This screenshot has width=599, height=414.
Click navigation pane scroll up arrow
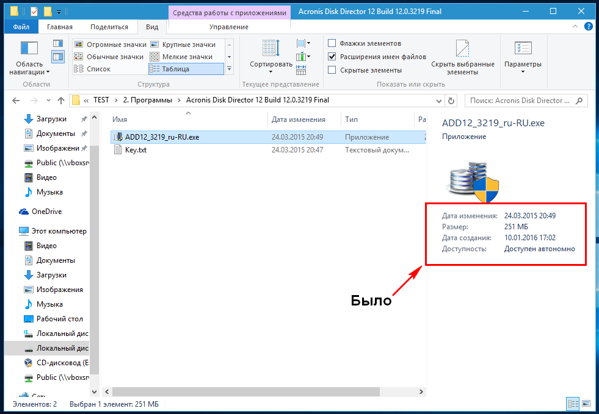point(95,117)
